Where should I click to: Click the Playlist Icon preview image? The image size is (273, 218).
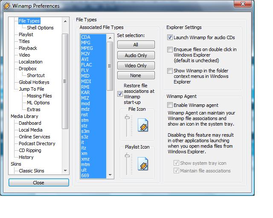pos(143,163)
